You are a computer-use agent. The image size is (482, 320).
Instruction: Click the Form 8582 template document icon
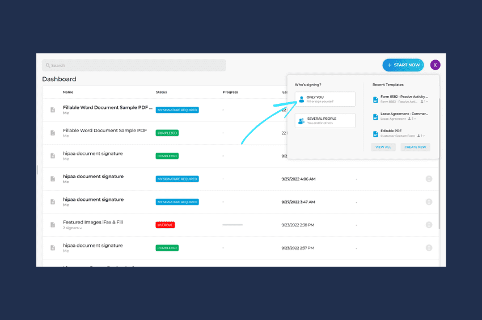click(x=375, y=100)
